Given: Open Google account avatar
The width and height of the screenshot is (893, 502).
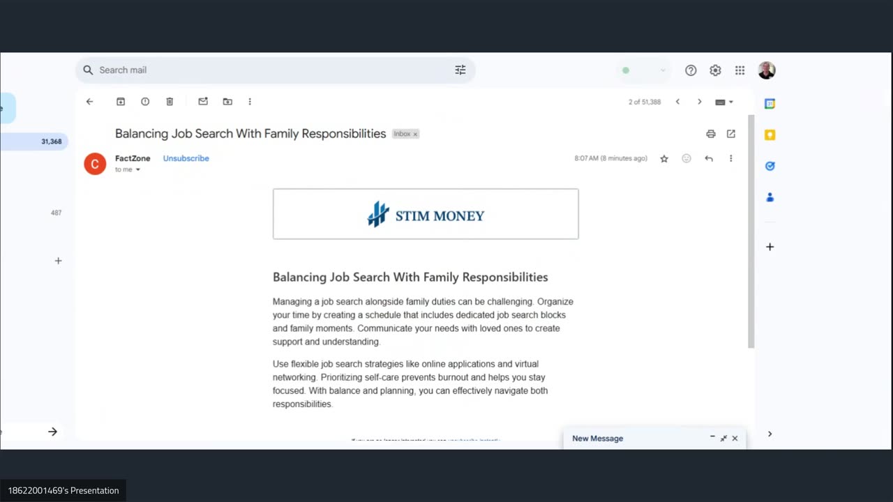Looking at the screenshot, I should pyautogui.click(x=767, y=70).
